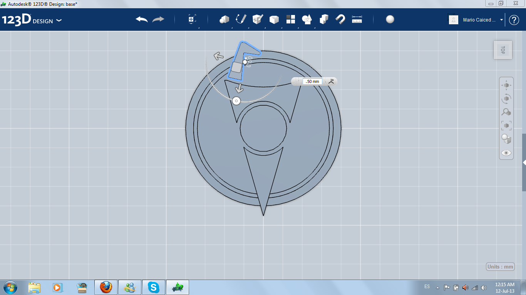
Task: Open Firefox from the taskbar
Action: coord(106,287)
